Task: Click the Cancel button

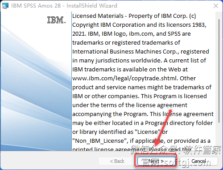Action: 199,161
